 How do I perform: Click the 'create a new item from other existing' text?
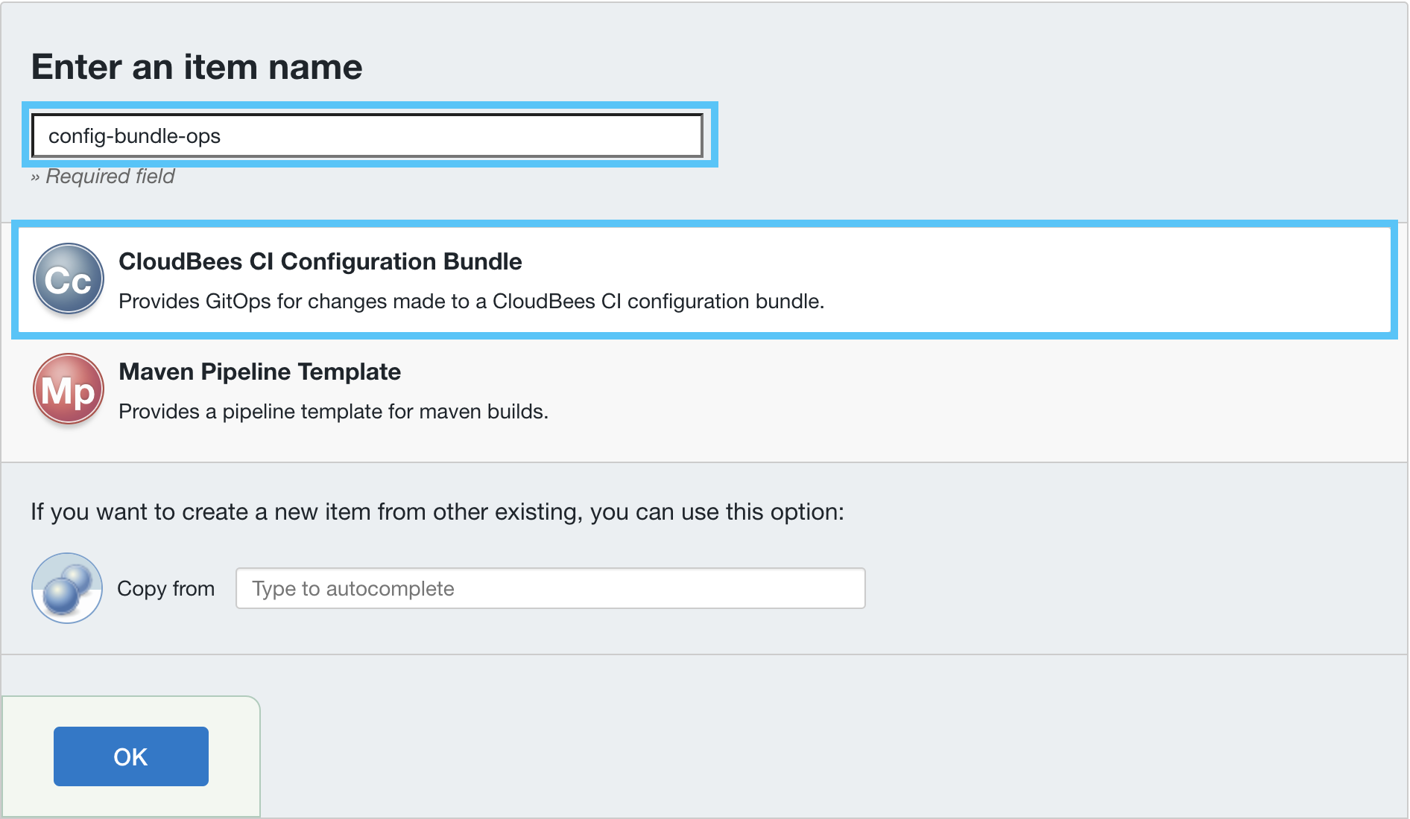[x=437, y=512]
